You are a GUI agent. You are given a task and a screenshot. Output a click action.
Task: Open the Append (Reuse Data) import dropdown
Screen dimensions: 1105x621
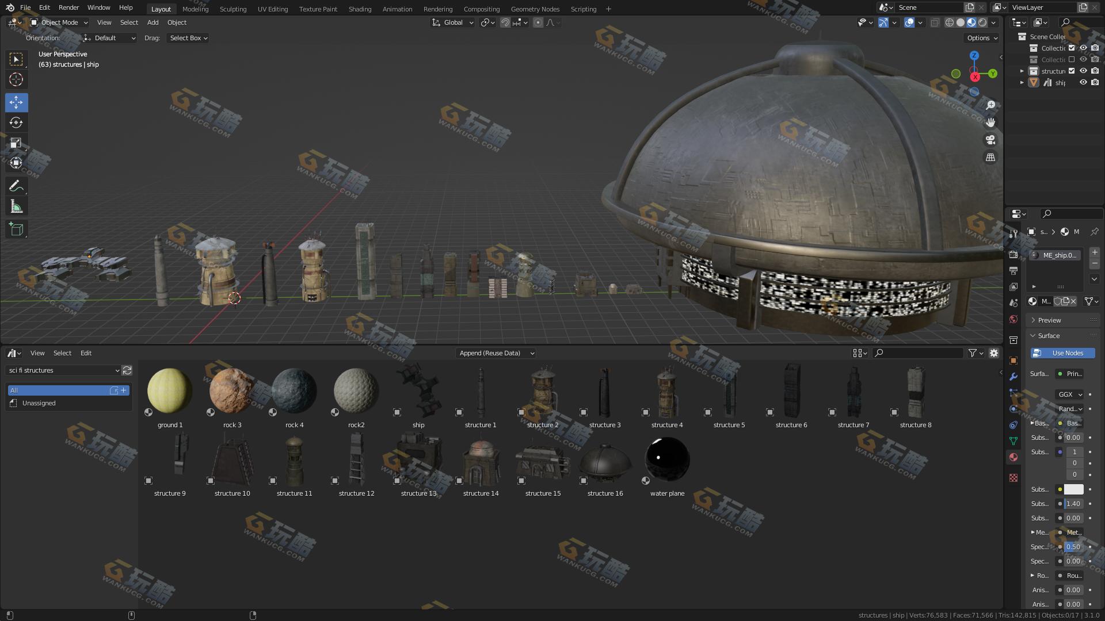(496, 353)
